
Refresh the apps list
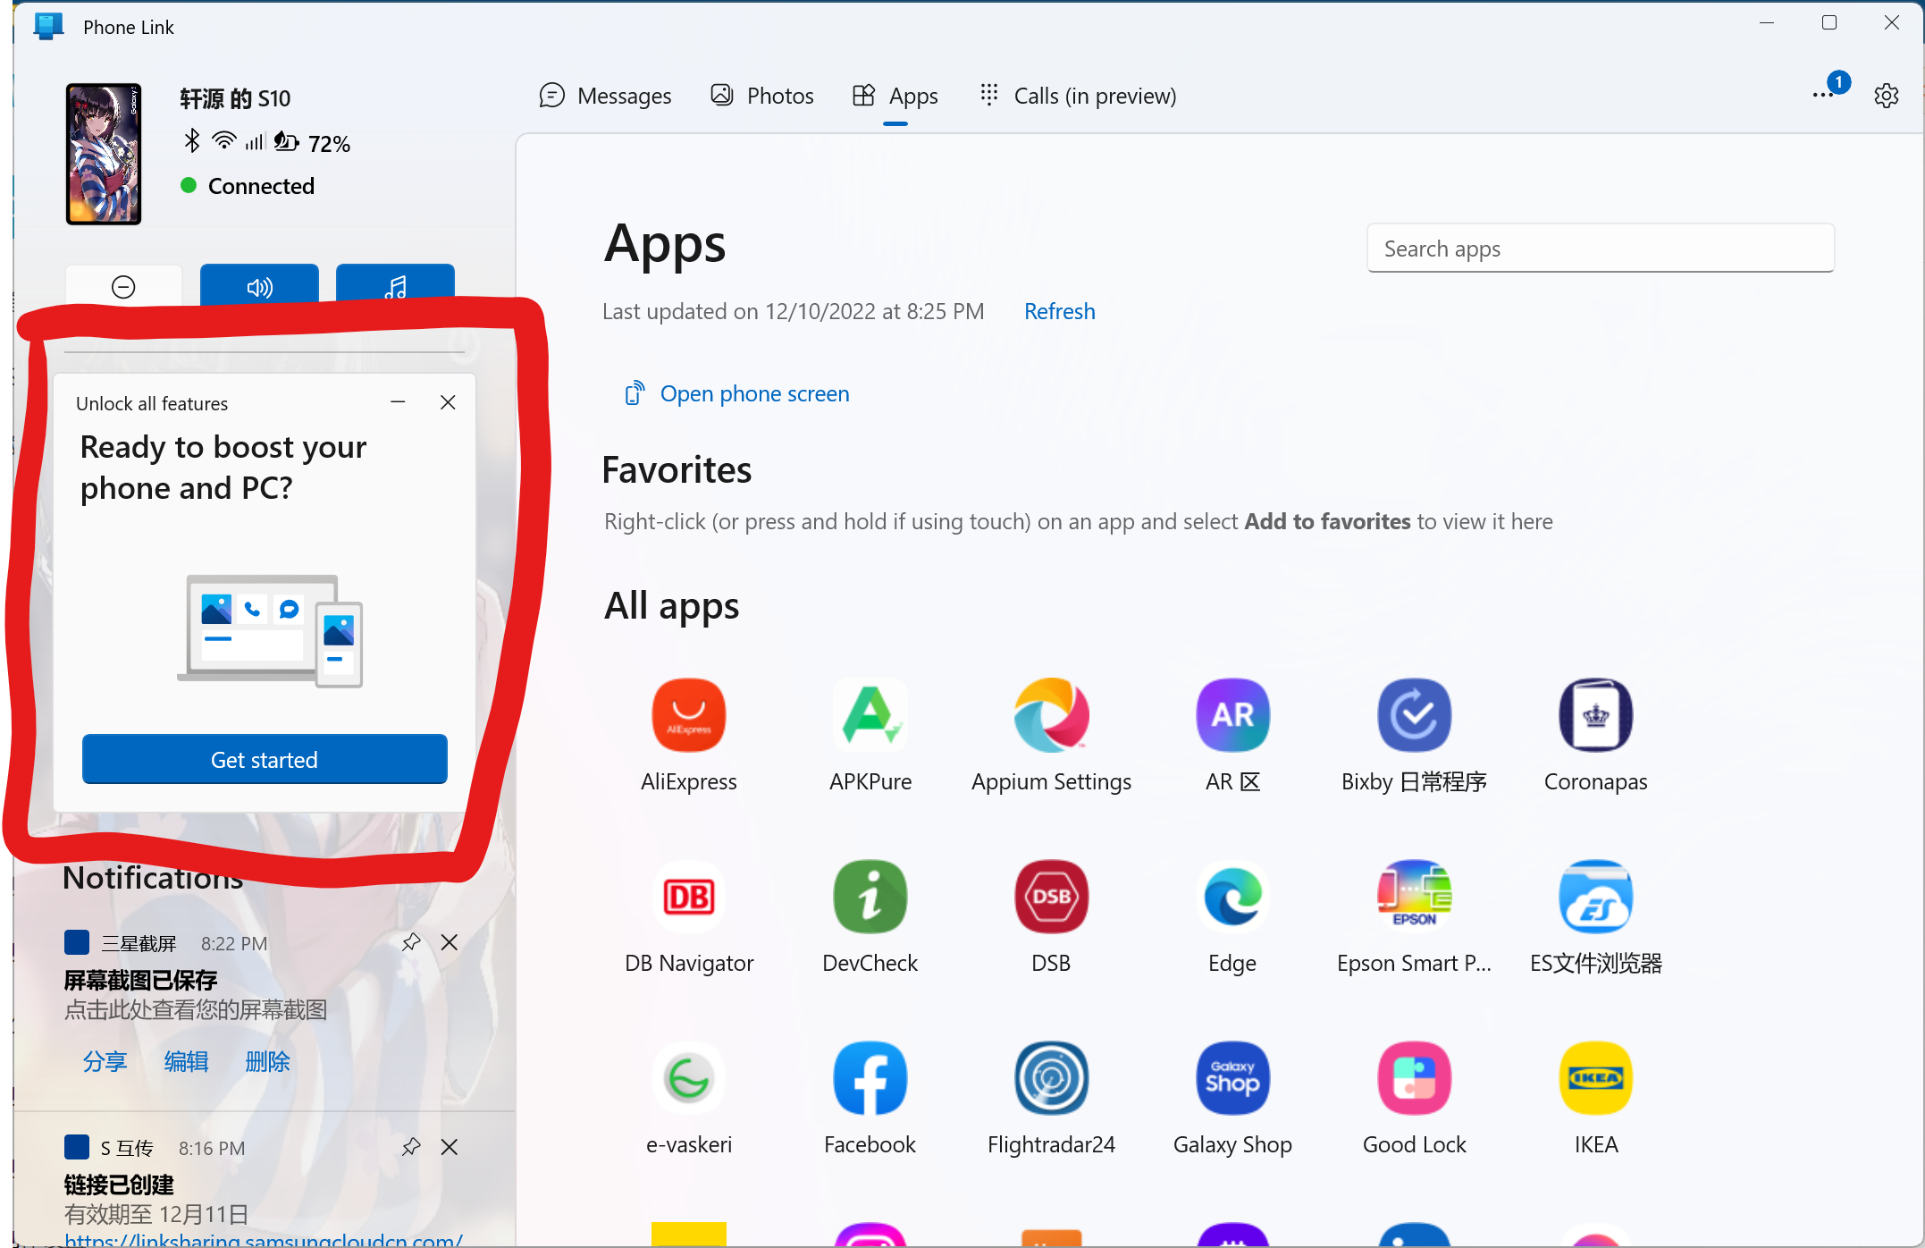pyautogui.click(x=1059, y=311)
